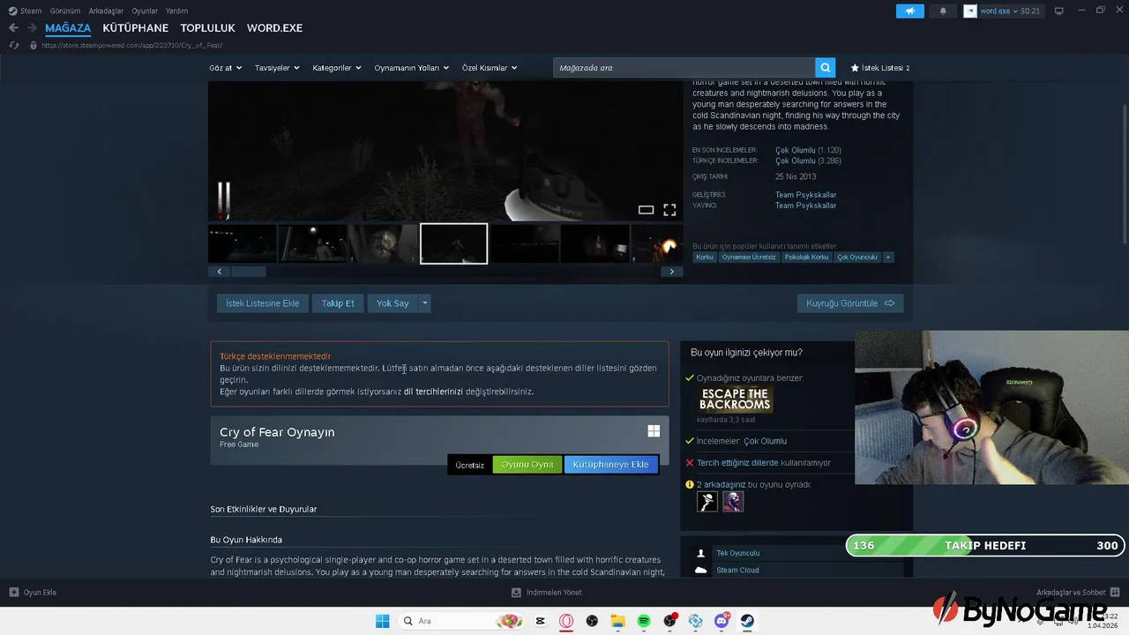This screenshot has width=1129, height=635.
Task: Click the Kütüphaneye Ekle button
Action: pos(611,465)
